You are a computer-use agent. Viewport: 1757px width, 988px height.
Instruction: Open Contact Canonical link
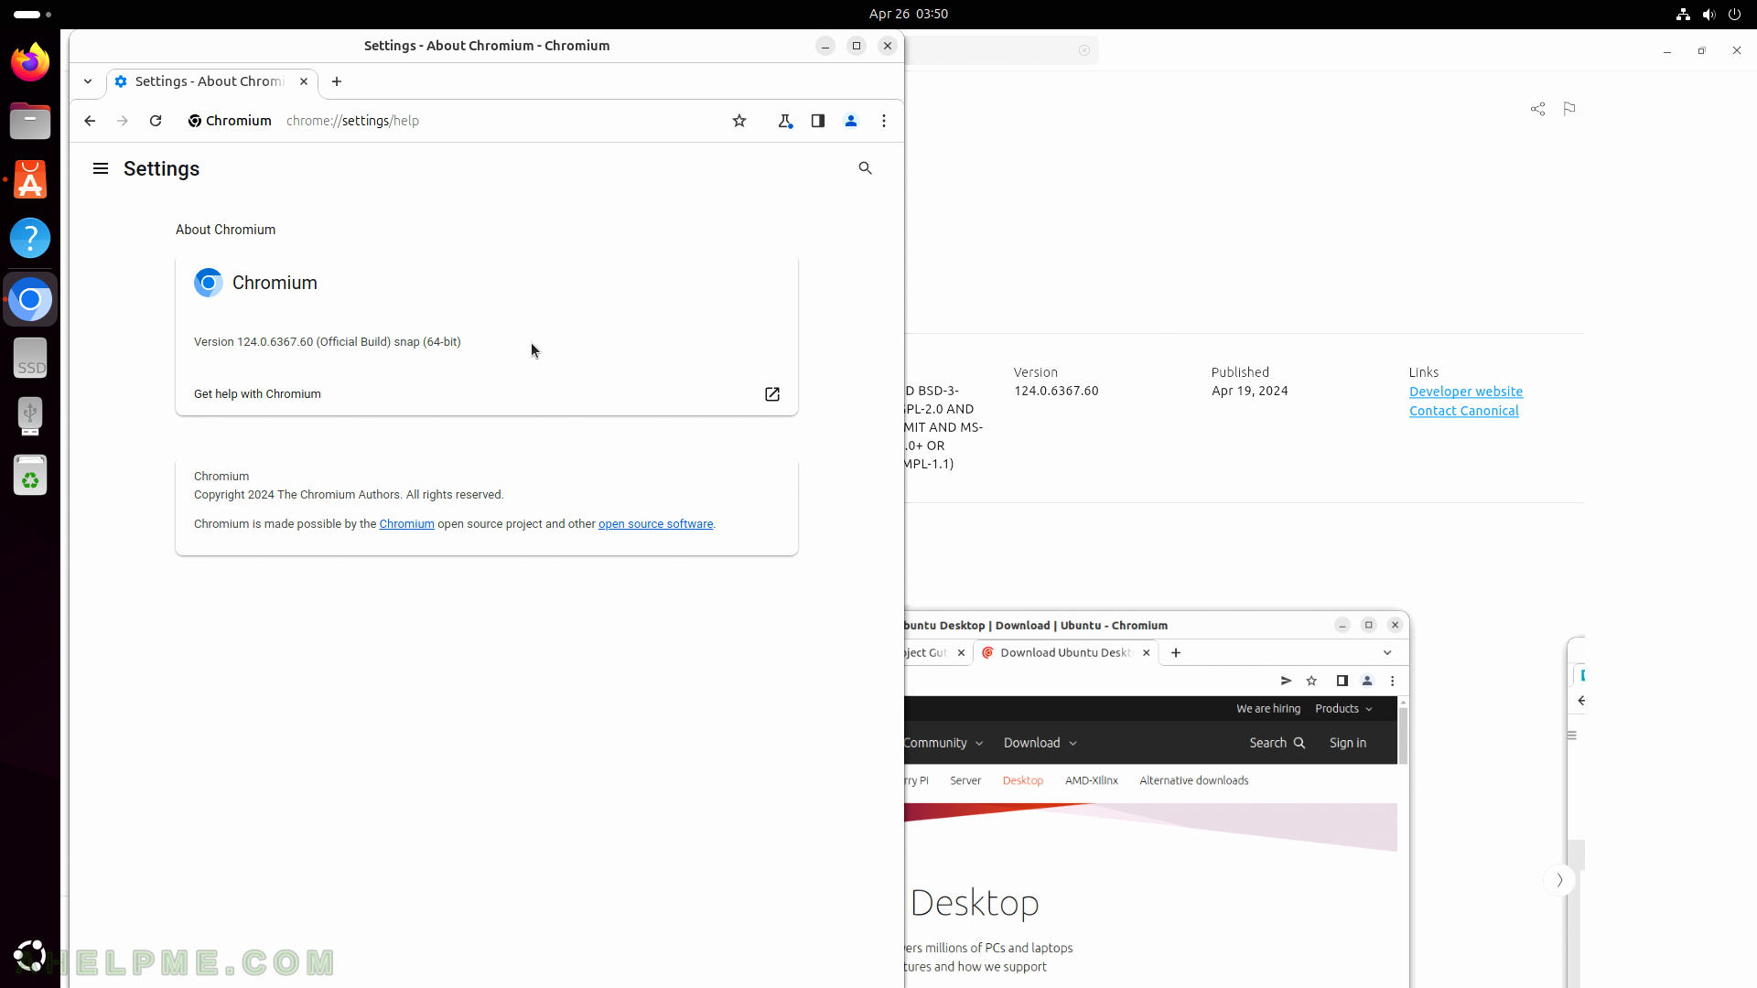(x=1463, y=411)
